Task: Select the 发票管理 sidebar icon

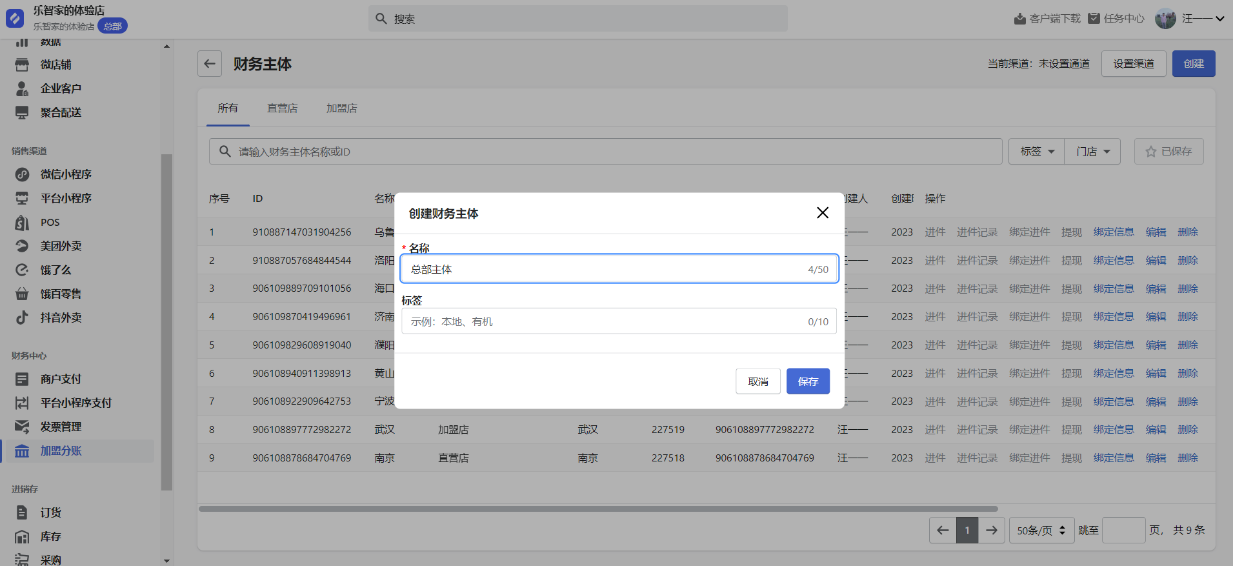Action: 23,427
